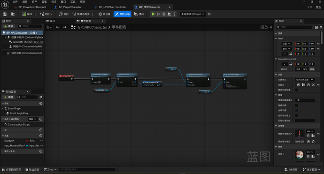Click the frame skip playback button
This screenshot has width=324, height=174.
click(159, 14)
